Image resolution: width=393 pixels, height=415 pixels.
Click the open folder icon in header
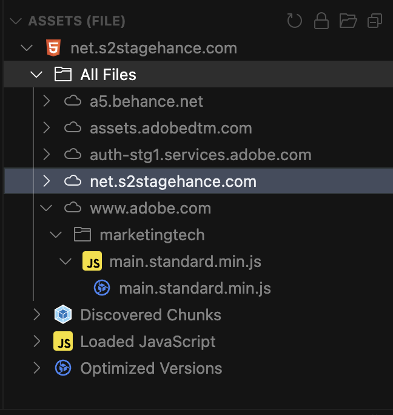click(348, 21)
